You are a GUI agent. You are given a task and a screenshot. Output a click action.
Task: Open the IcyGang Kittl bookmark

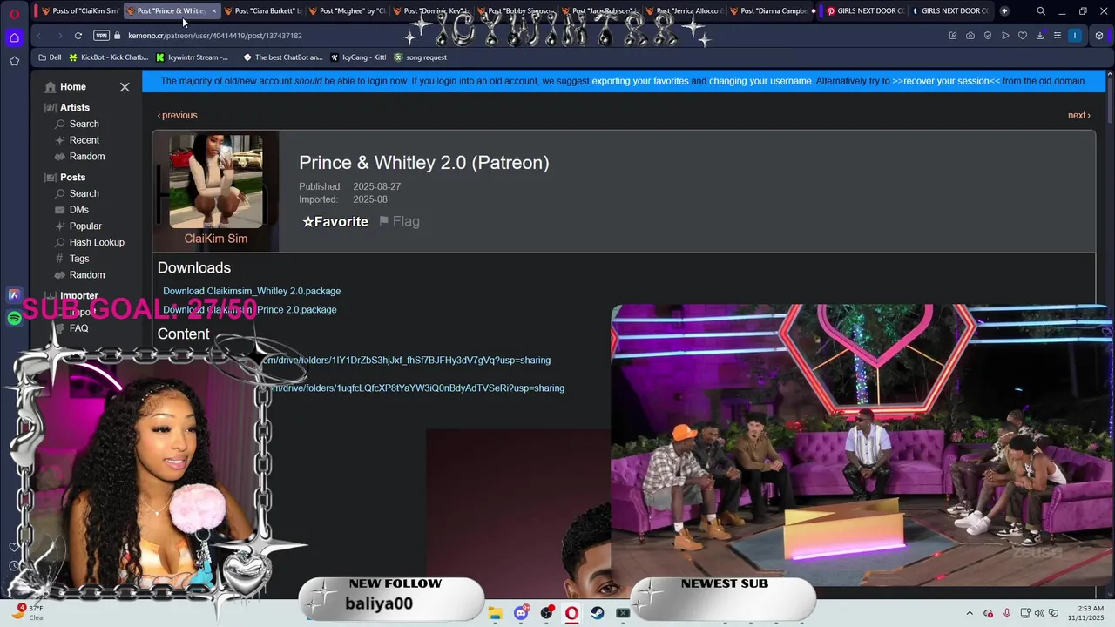click(358, 57)
